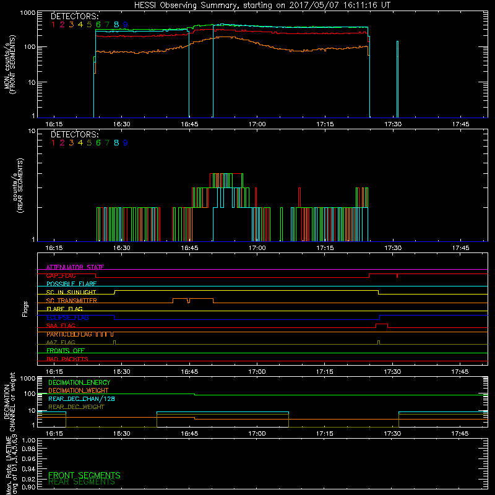
Task: Click the SC_IN_SUNLIGHT flag label
Action: (71, 292)
